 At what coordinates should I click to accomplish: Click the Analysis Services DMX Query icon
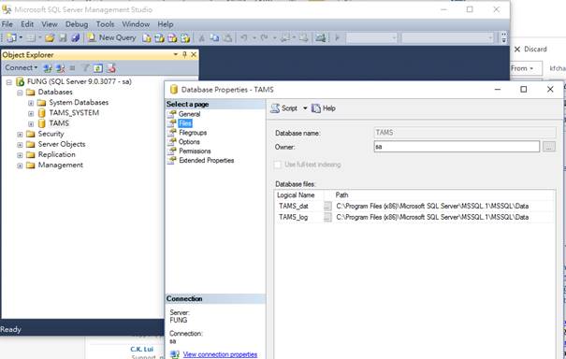click(x=172, y=38)
